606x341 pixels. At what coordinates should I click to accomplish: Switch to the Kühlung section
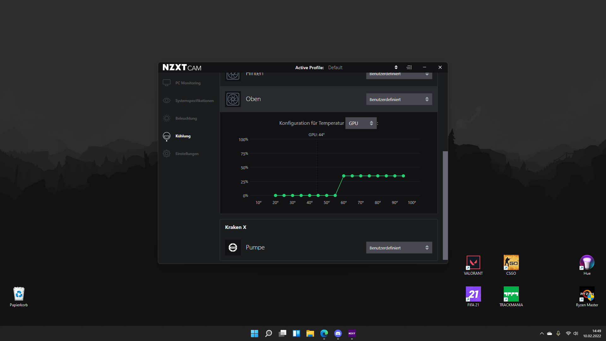[x=183, y=136]
